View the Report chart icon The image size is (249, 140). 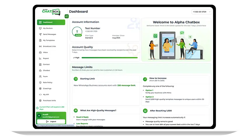pyautogui.click(x=40, y=58)
